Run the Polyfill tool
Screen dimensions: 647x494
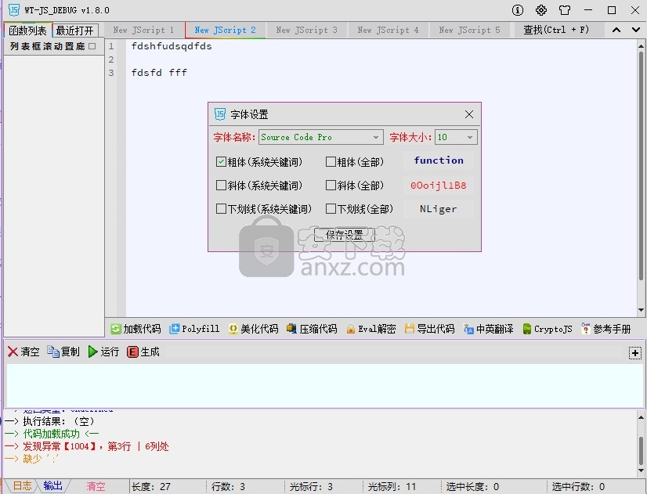click(x=194, y=329)
